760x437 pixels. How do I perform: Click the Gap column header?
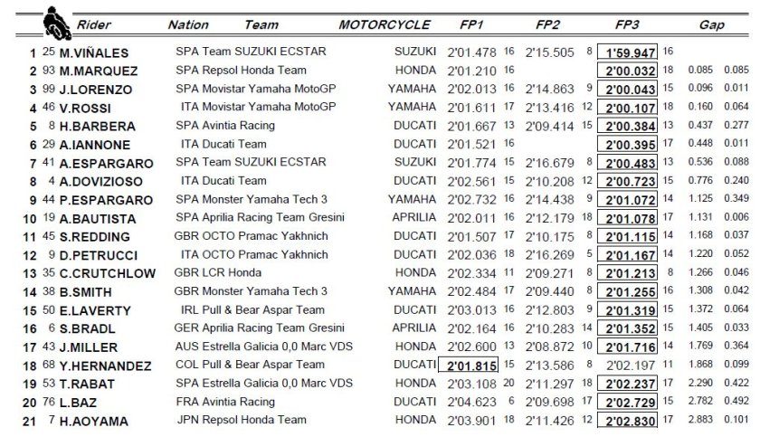click(x=711, y=25)
